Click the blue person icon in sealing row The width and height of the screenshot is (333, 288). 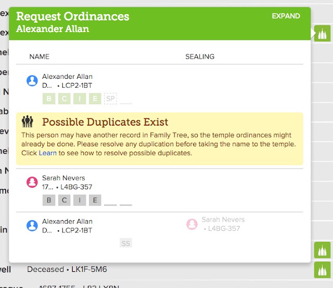[32, 226]
